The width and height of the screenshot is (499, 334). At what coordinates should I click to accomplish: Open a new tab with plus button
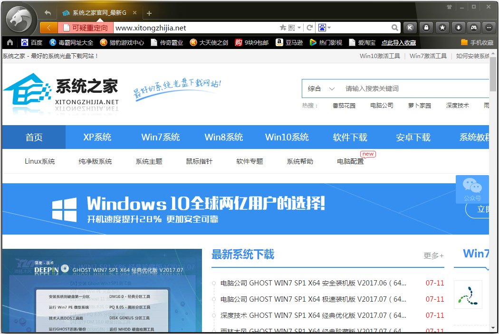[x=149, y=13]
